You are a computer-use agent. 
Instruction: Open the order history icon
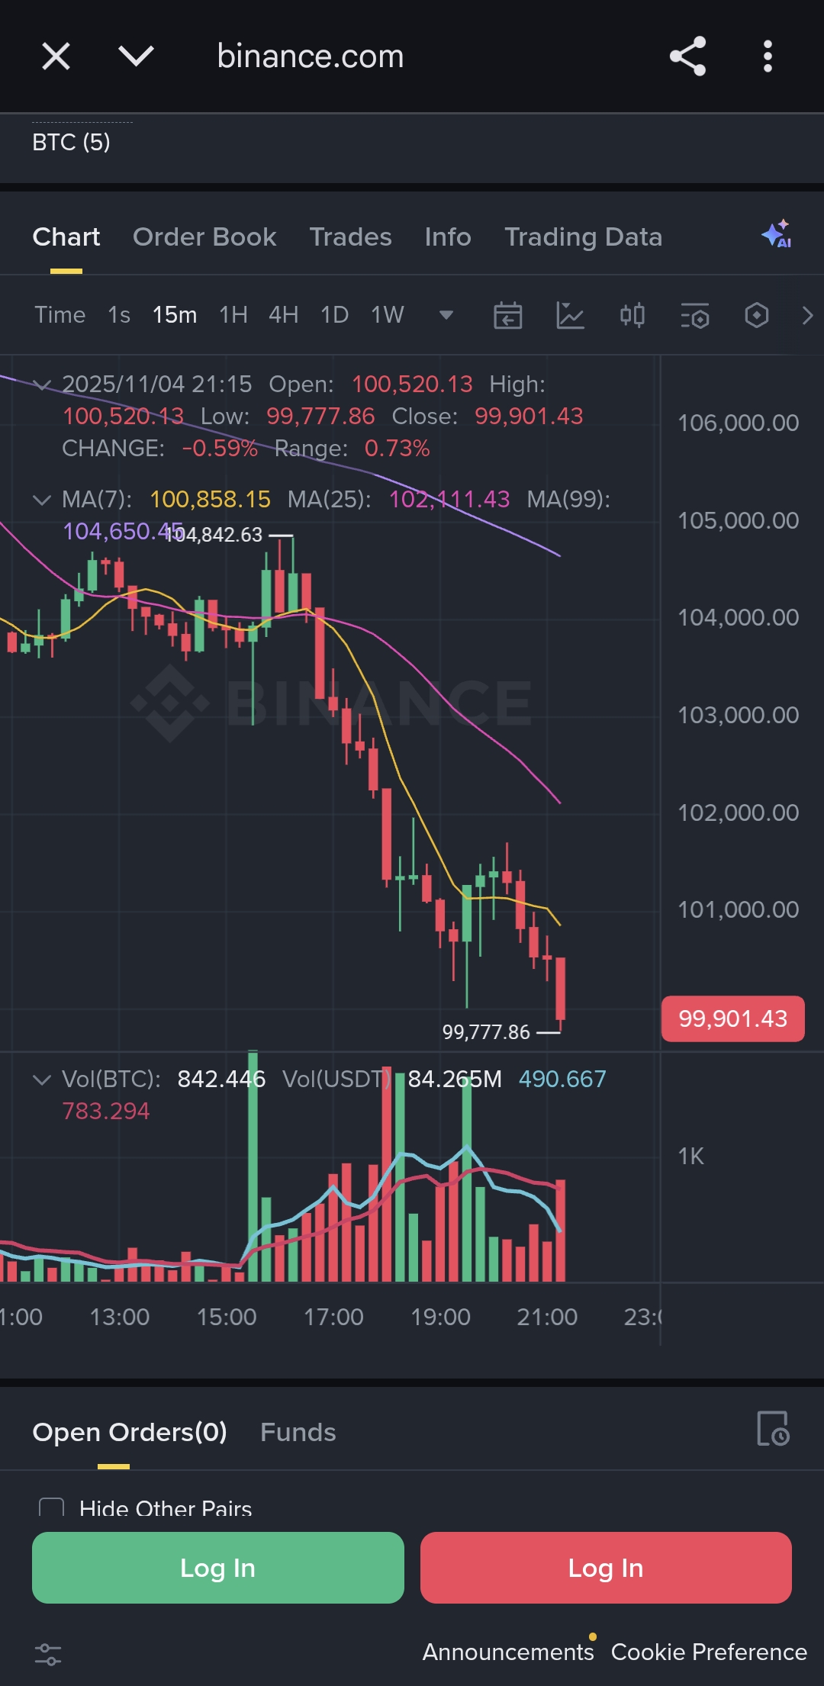point(772,1428)
